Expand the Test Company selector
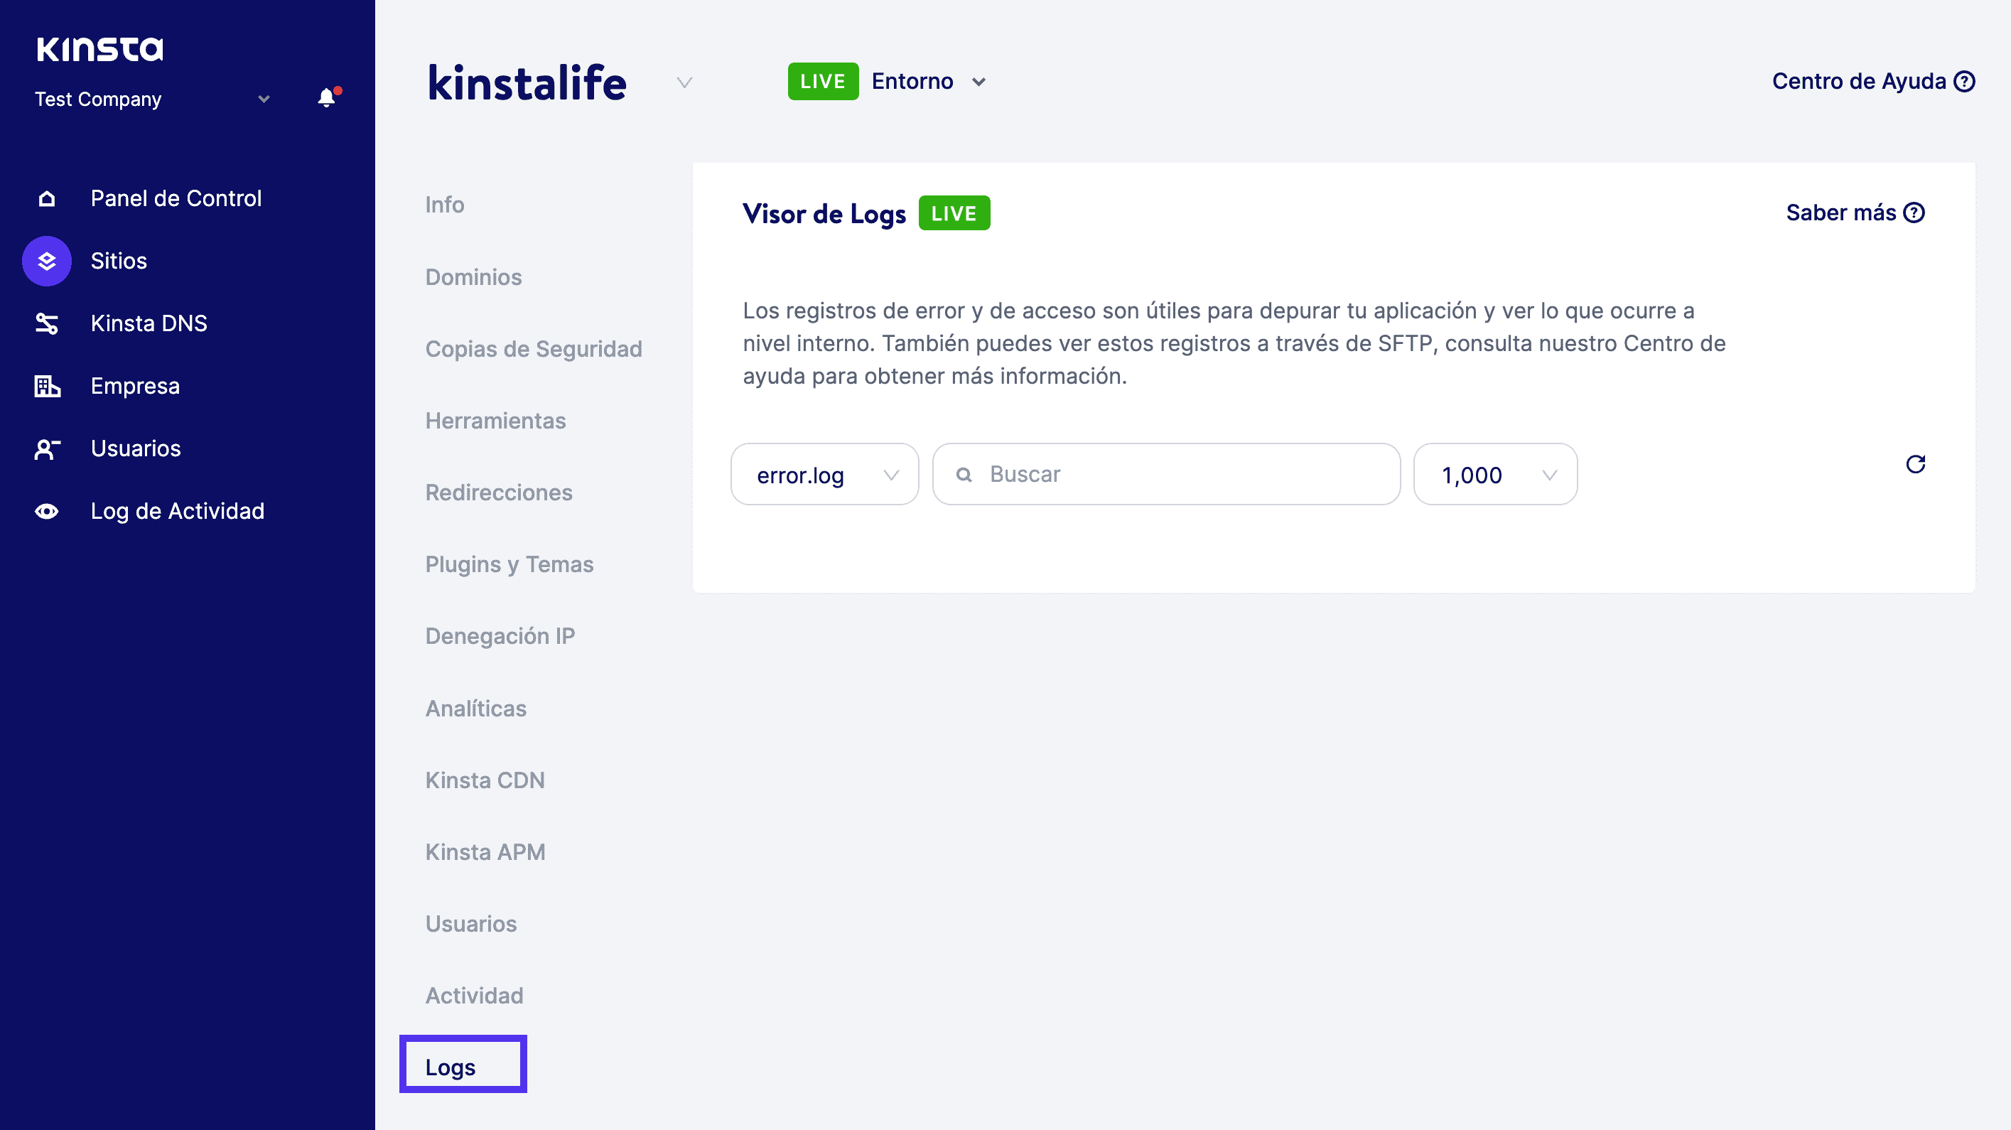The height and width of the screenshot is (1130, 2011). pos(263,99)
